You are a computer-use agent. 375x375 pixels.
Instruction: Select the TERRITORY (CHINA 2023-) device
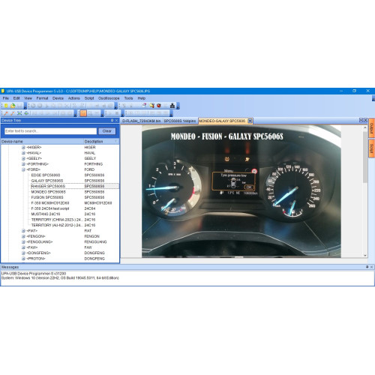click(x=56, y=220)
